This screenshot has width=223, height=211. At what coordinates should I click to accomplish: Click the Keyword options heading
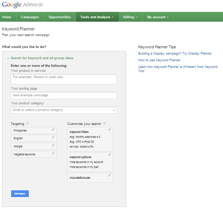click(81, 157)
